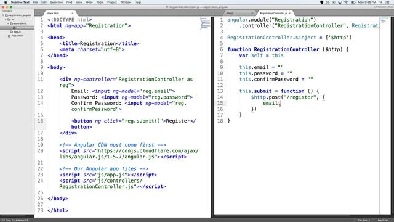394x222 pixels.
Task: Open the Help menu
Action: [138, 2]
